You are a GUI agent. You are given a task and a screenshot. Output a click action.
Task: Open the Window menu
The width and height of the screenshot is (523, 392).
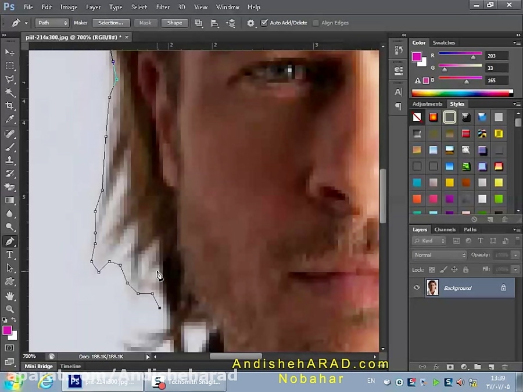[227, 7]
